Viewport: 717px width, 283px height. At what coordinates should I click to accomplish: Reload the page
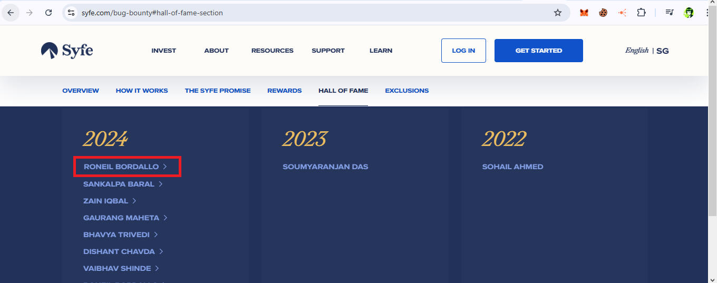(x=49, y=13)
